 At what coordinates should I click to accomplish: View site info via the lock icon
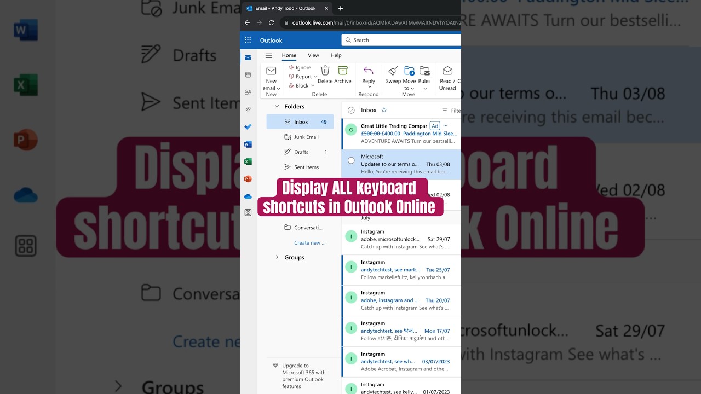tap(286, 23)
